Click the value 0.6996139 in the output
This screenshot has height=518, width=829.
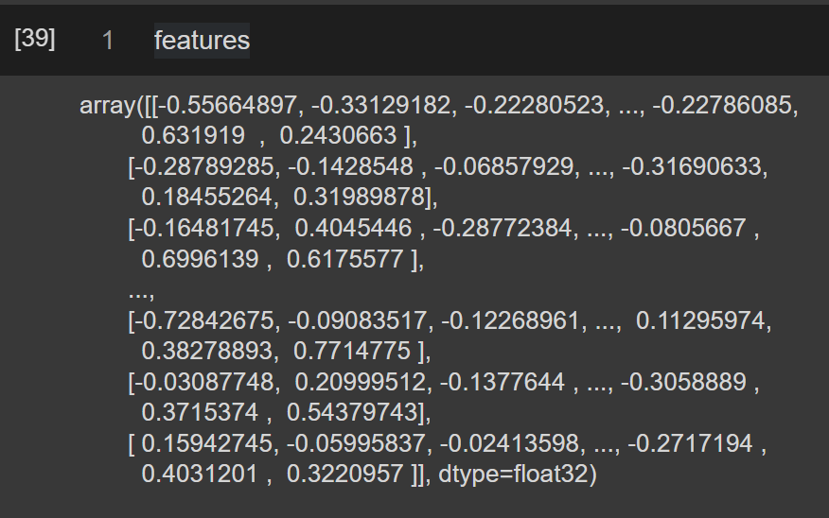pos(200,259)
